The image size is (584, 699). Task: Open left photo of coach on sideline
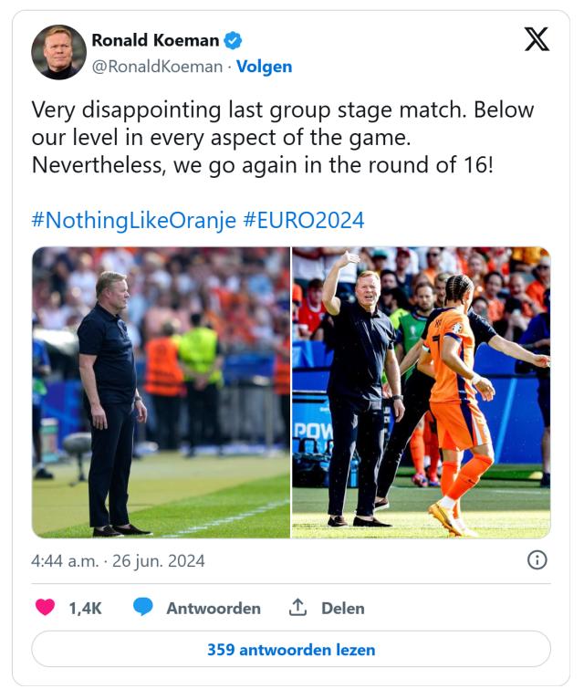click(161, 392)
